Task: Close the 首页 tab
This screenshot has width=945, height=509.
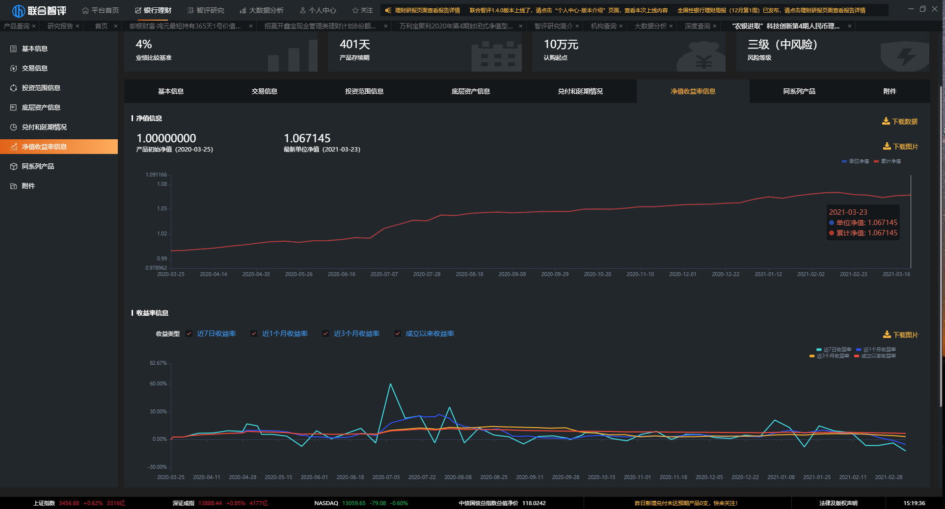Action: [x=115, y=26]
